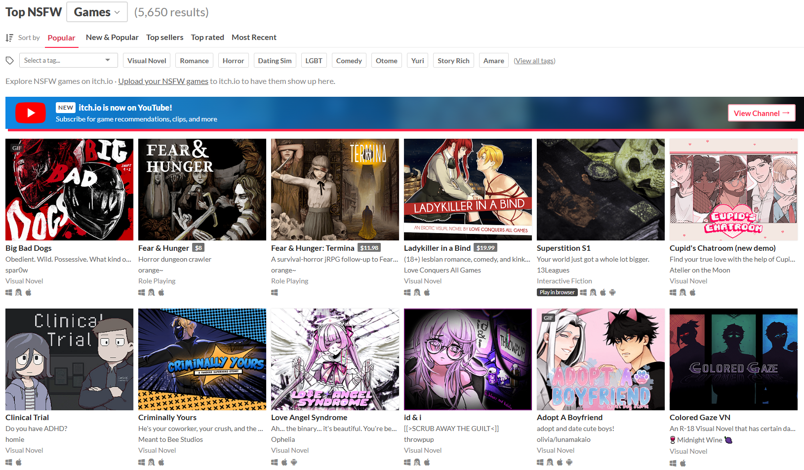Open author link Love Conquers All Games
The image size is (804, 470).
coord(442,270)
